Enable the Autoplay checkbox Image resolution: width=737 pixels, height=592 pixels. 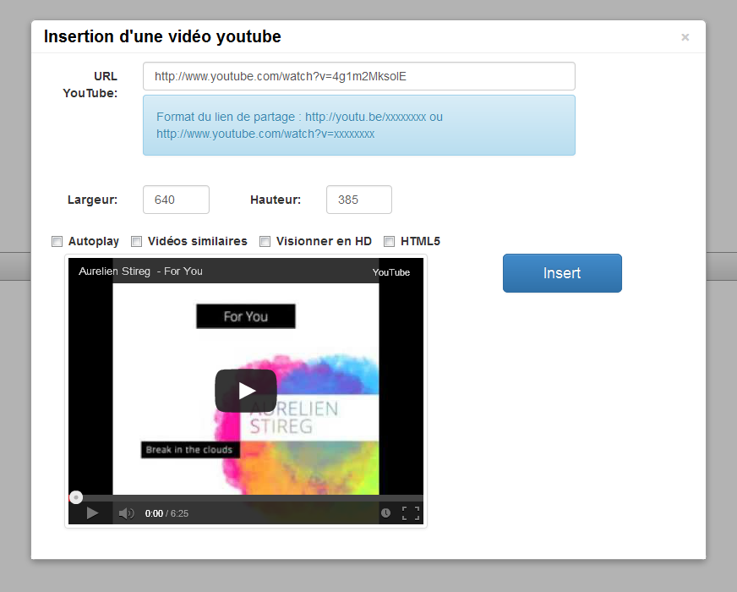tap(57, 241)
